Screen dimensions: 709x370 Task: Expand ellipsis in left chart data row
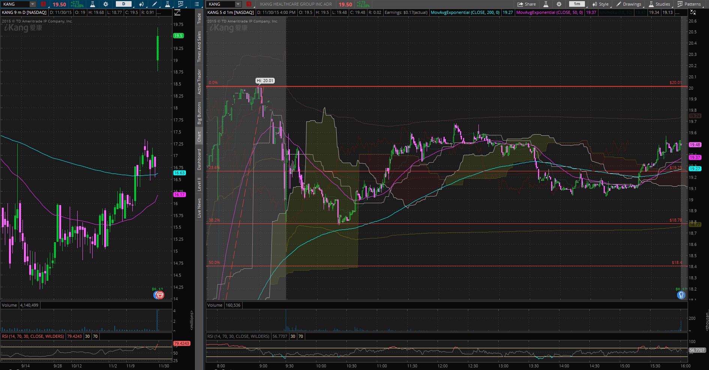point(159,12)
